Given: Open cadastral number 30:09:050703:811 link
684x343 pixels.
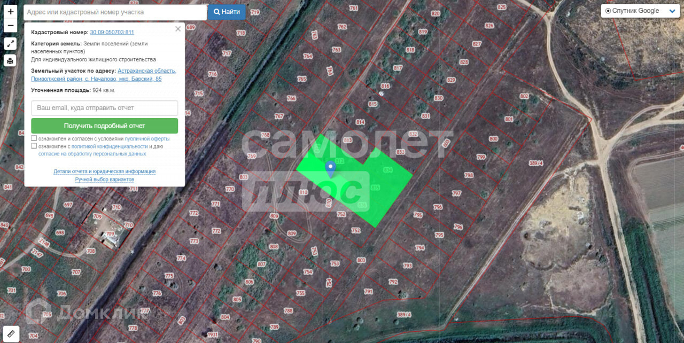Looking at the screenshot, I should [x=112, y=33].
